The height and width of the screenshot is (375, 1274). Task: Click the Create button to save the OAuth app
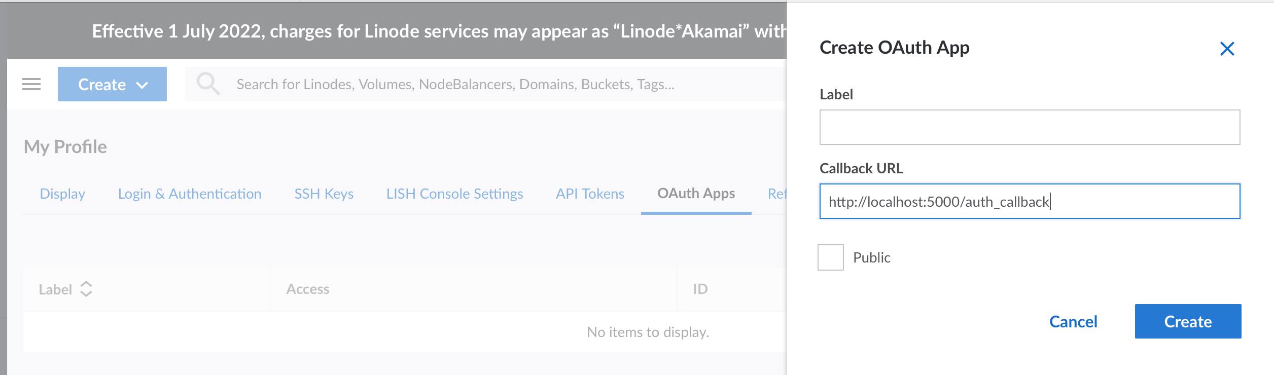click(x=1187, y=321)
